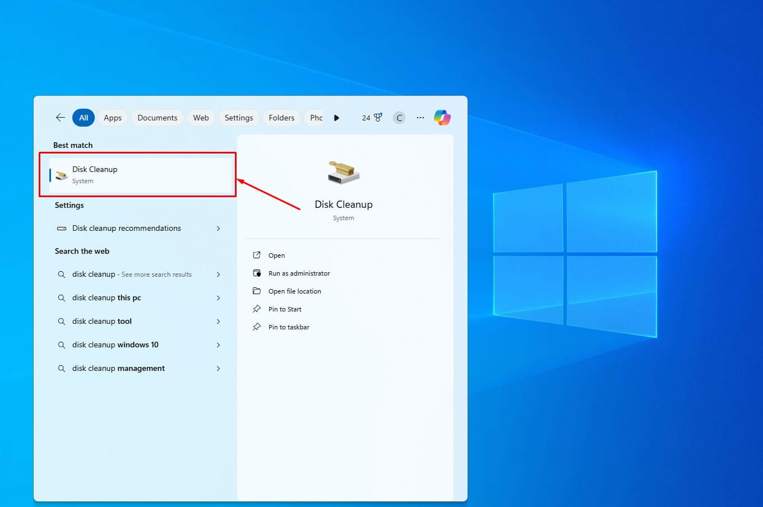Click the search icon beside 'disk cleanup windows 10'
The height and width of the screenshot is (507, 763).
click(x=62, y=345)
